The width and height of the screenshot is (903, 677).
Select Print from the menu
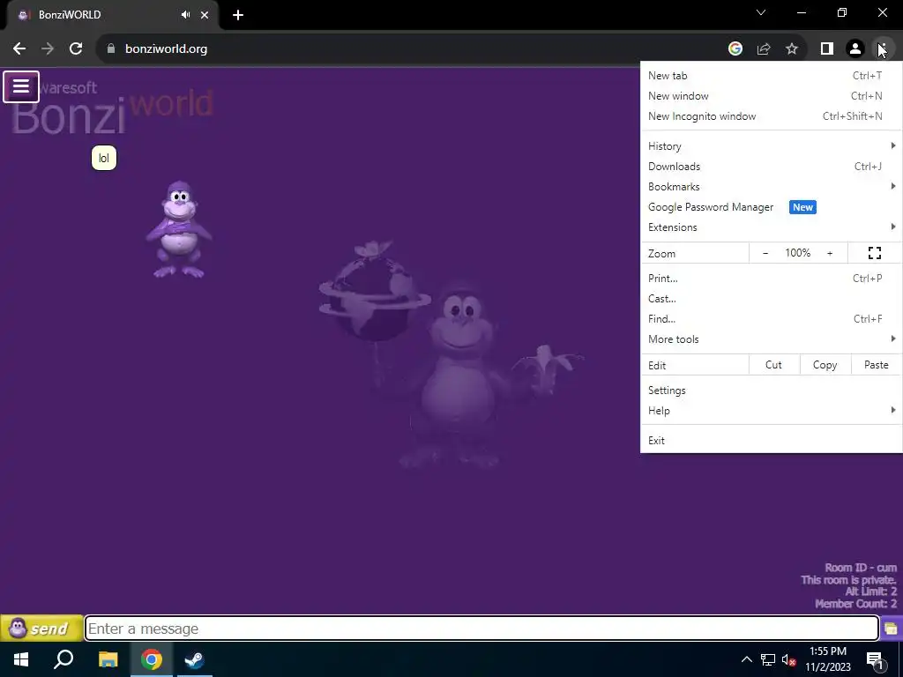point(771,278)
